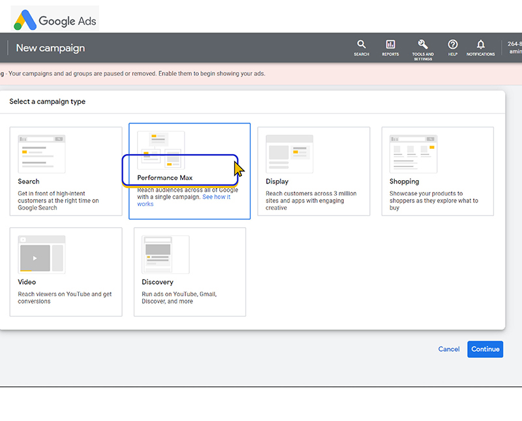Image resolution: width=522 pixels, height=421 pixels.
Task: Click 'Reach viewers on YouTube' description
Action: pyautogui.click(x=65, y=298)
